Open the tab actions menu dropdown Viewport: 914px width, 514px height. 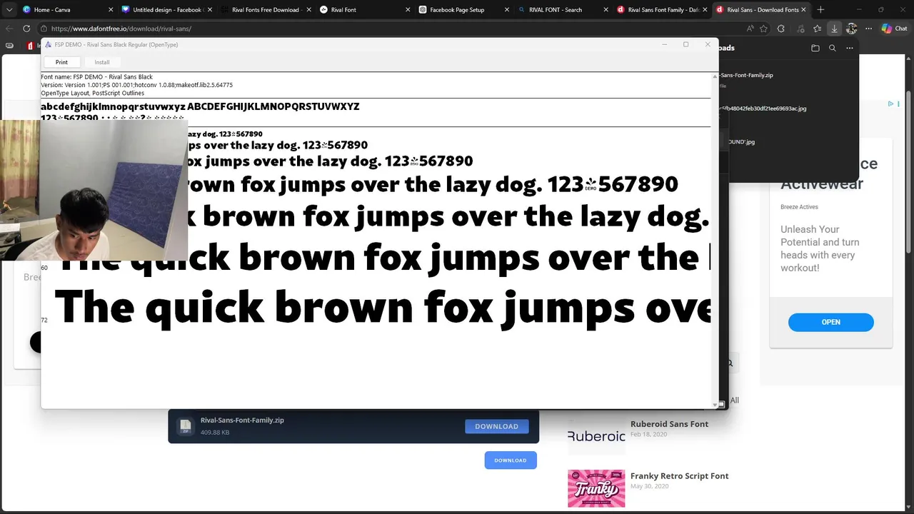click(x=9, y=10)
